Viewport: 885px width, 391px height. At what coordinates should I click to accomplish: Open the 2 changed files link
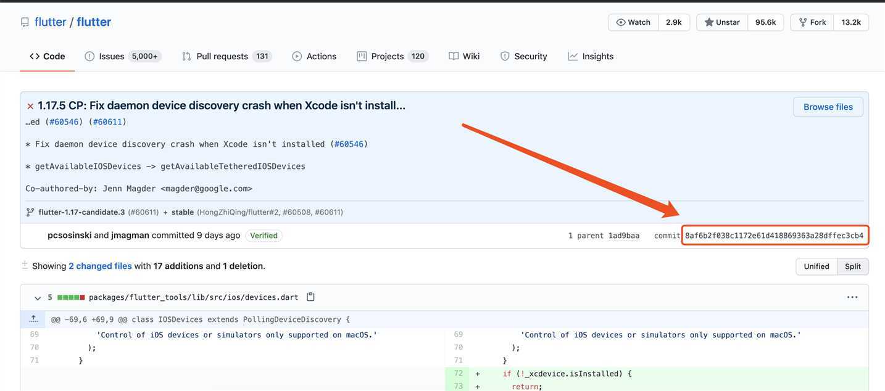point(100,266)
